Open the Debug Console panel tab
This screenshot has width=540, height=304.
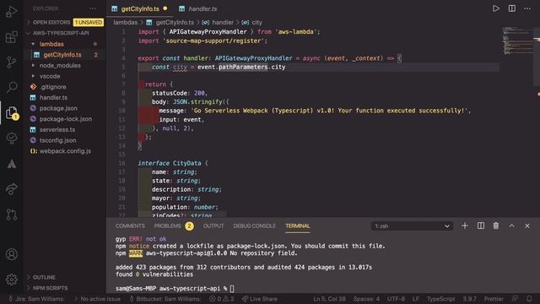tap(255, 226)
